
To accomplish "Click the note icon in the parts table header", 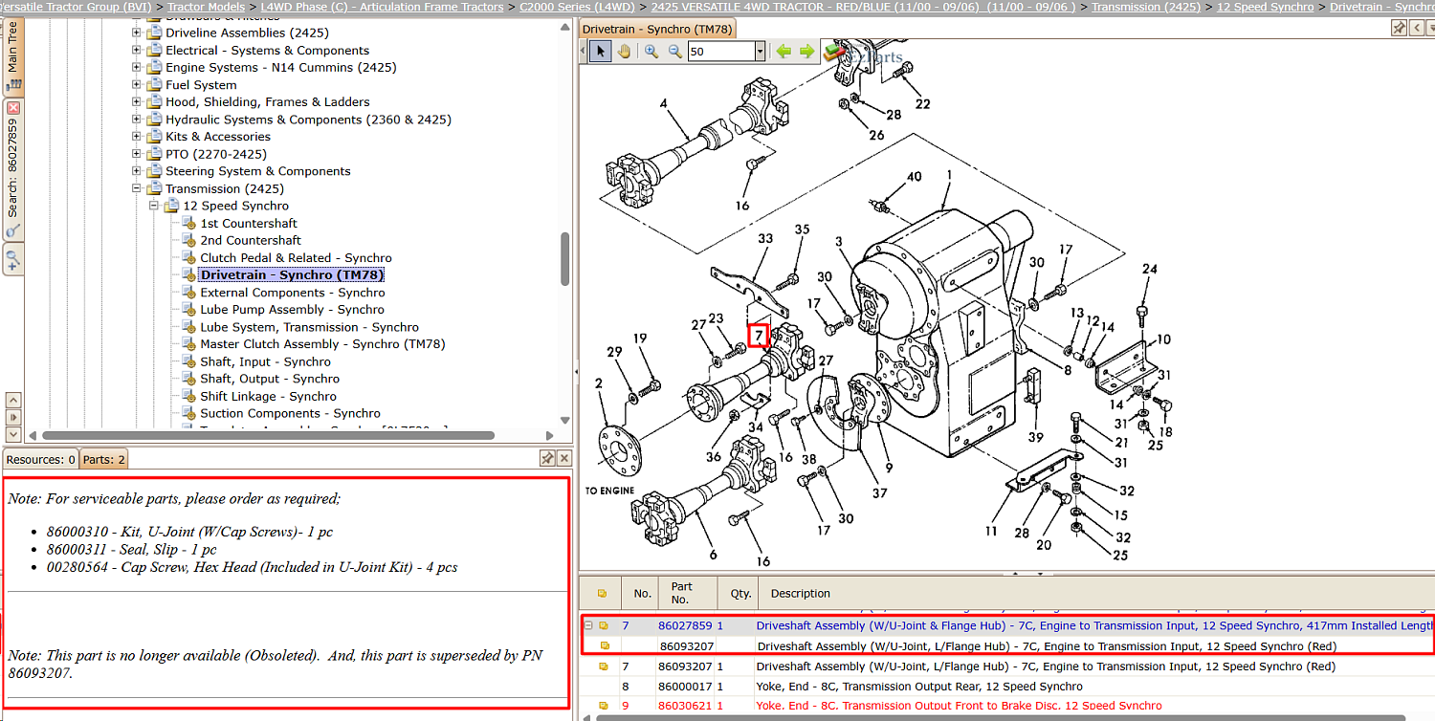I will (x=602, y=593).
